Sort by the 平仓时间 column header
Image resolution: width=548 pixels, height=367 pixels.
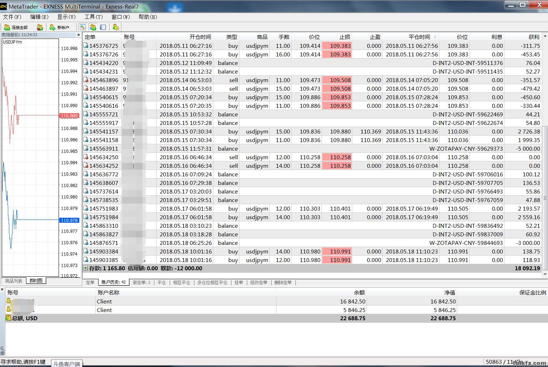(411, 37)
